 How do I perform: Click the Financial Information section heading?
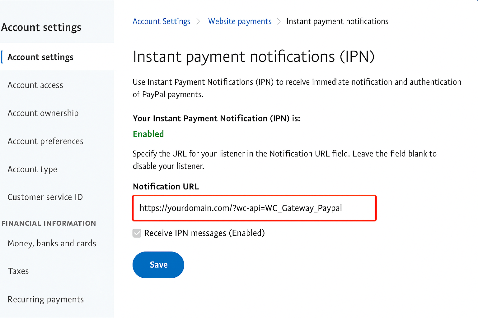pyautogui.click(x=49, y=223)
